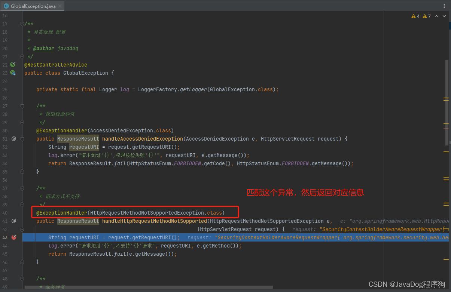
Task: Click HttpStatusEnum.FORBIDDEN.getCode() on line 34
Action: point(180,163)
